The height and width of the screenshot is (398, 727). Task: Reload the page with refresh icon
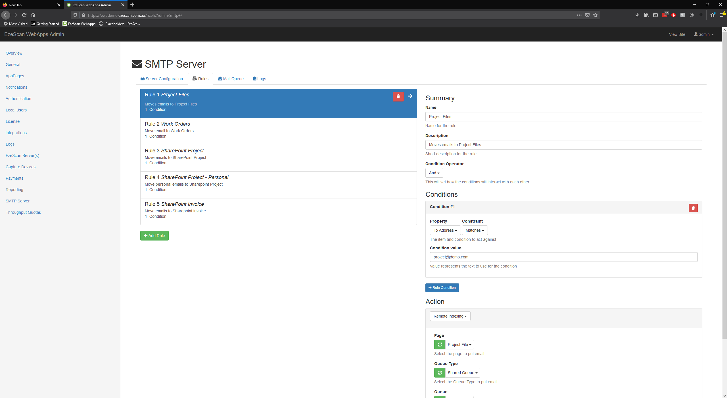click(24, 15)
